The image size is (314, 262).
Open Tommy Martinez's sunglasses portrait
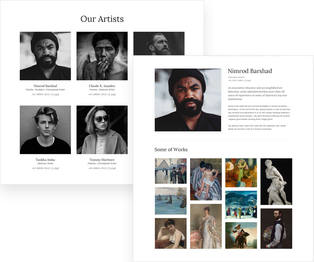point(102,129)
